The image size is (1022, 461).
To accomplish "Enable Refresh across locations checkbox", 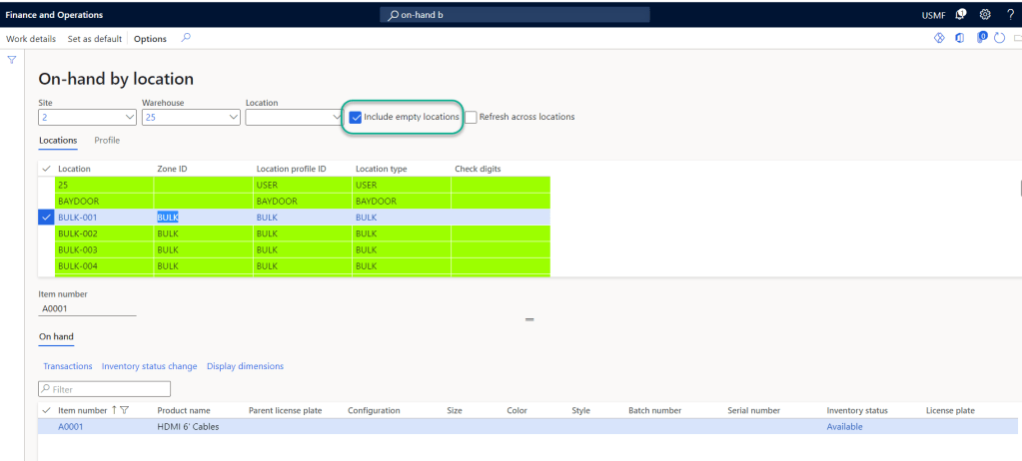I will 472,117.
